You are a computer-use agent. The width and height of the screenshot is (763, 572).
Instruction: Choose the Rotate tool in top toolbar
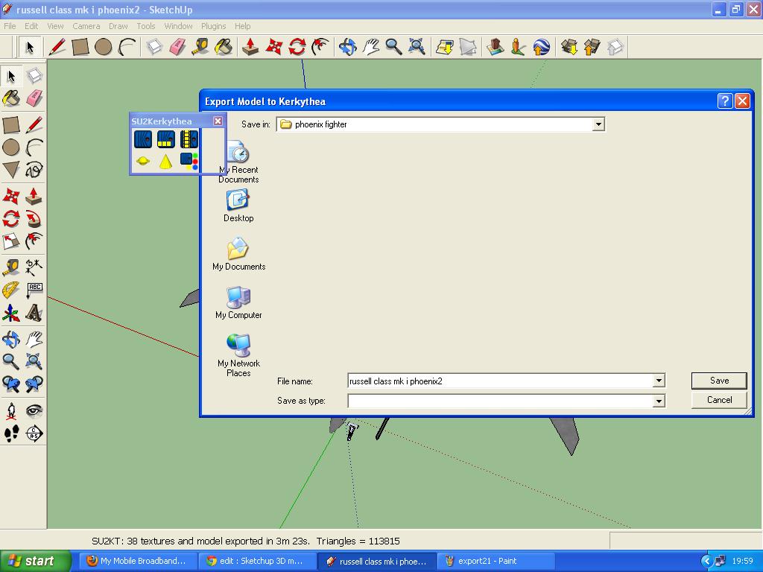[x=297, y=47]
